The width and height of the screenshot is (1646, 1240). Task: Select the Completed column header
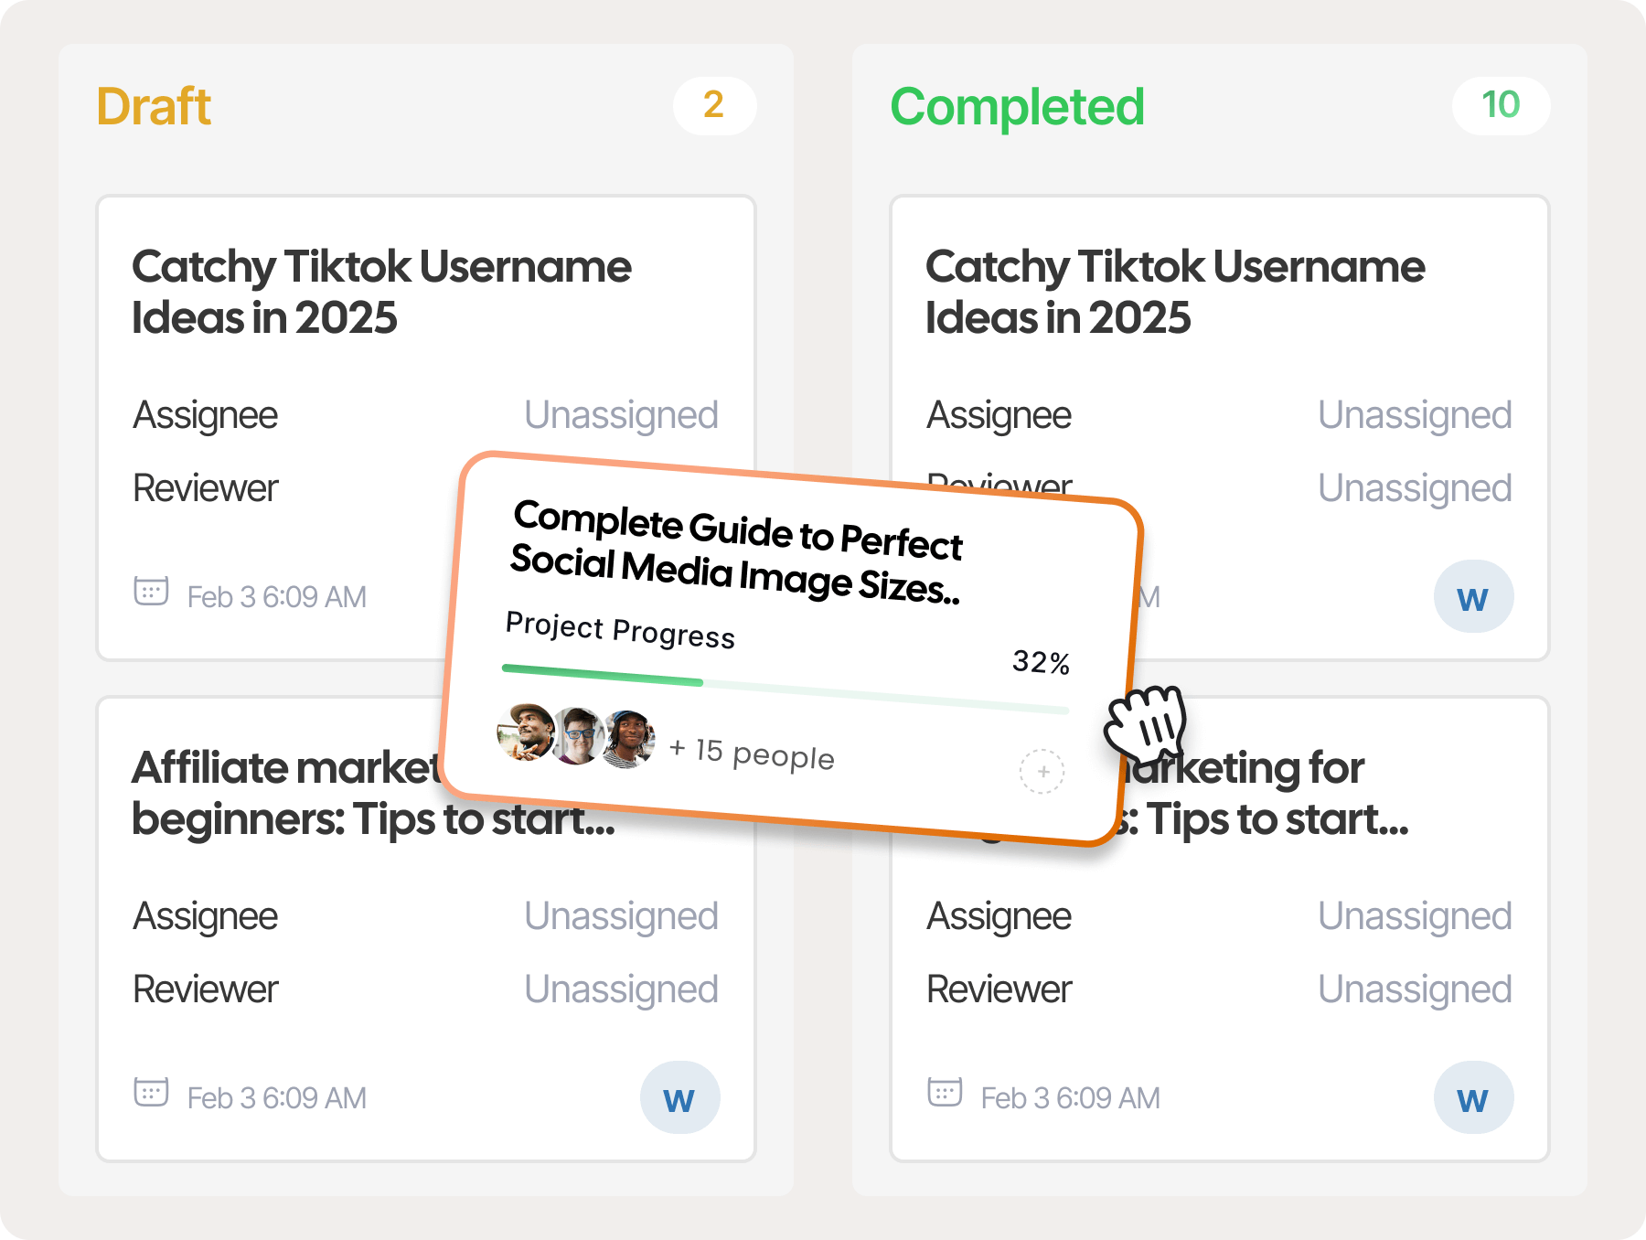(1019, 105)
